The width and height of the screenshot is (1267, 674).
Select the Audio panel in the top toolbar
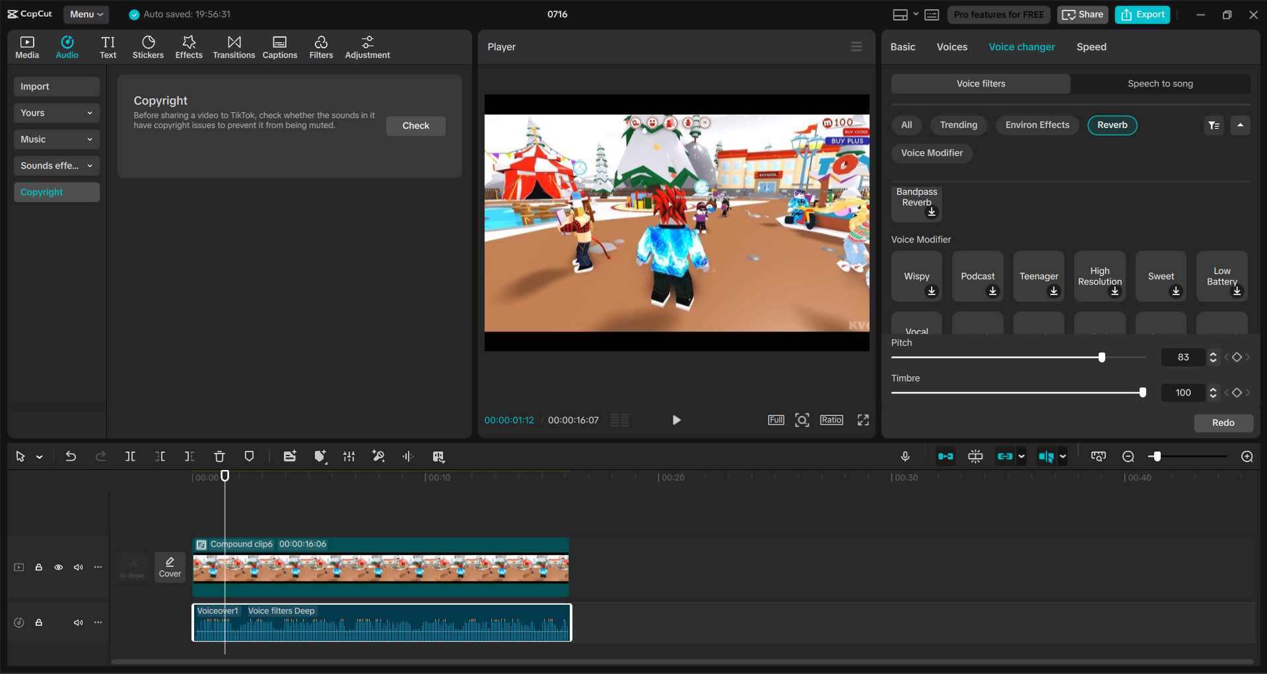pyautogui.click(x=67, y=46)
